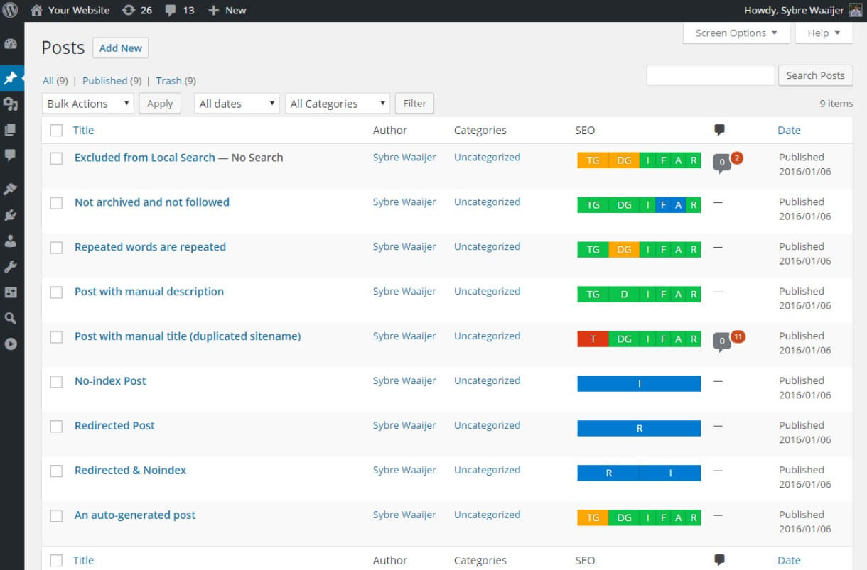Screen dimensions: 867x570
Task: Open the + New menu in admin bar
Action: (227, 10)
